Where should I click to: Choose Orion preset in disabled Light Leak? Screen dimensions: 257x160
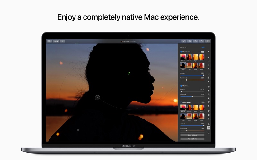pyautogui.click(x=183, y=116)
